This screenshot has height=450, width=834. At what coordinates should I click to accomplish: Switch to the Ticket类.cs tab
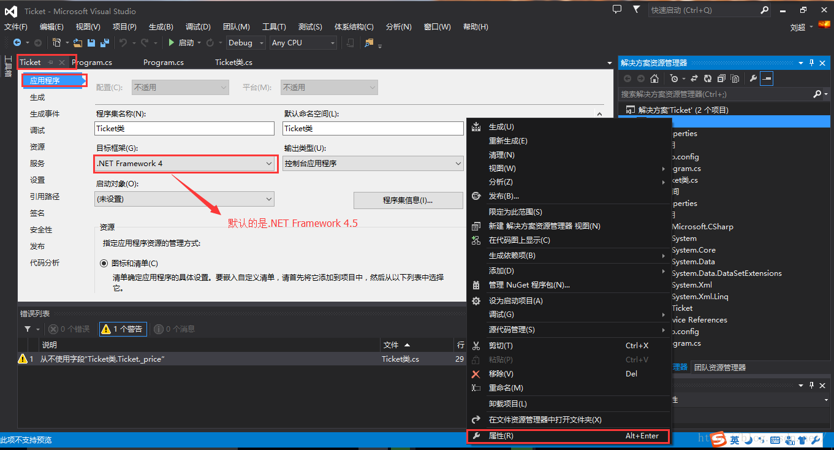click(x=233, y=63)
